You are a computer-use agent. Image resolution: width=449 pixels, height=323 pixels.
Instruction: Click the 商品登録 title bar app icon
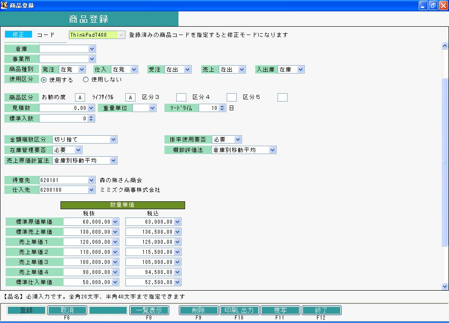4,5
